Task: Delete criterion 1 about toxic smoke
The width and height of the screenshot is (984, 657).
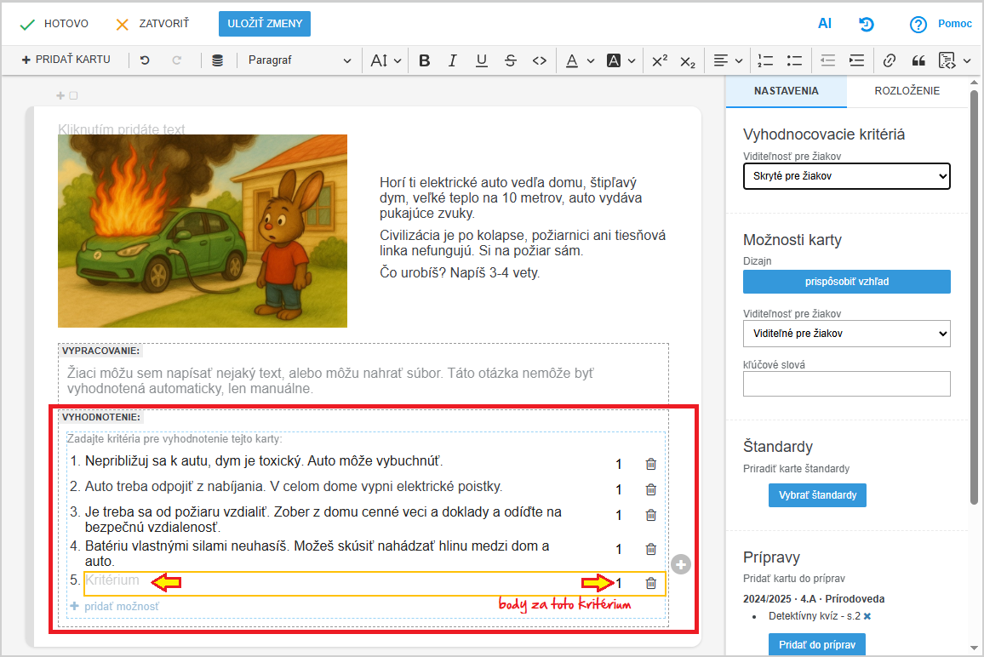Action: coord(651,464)
